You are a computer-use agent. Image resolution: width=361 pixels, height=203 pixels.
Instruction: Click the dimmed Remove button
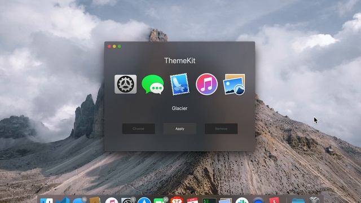[221, 129]
